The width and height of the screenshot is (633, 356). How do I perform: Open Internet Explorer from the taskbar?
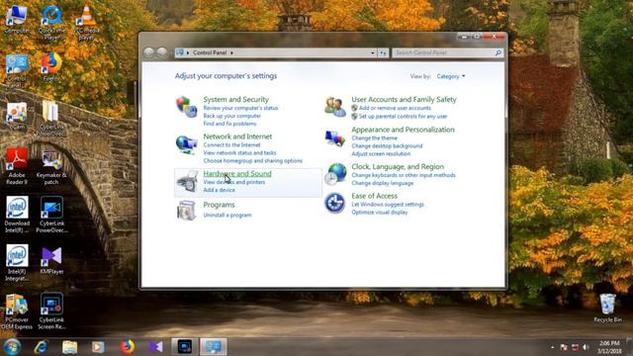pos(42,347)
